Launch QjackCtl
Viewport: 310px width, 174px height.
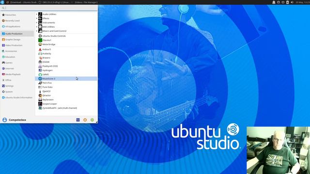point(66,91)
